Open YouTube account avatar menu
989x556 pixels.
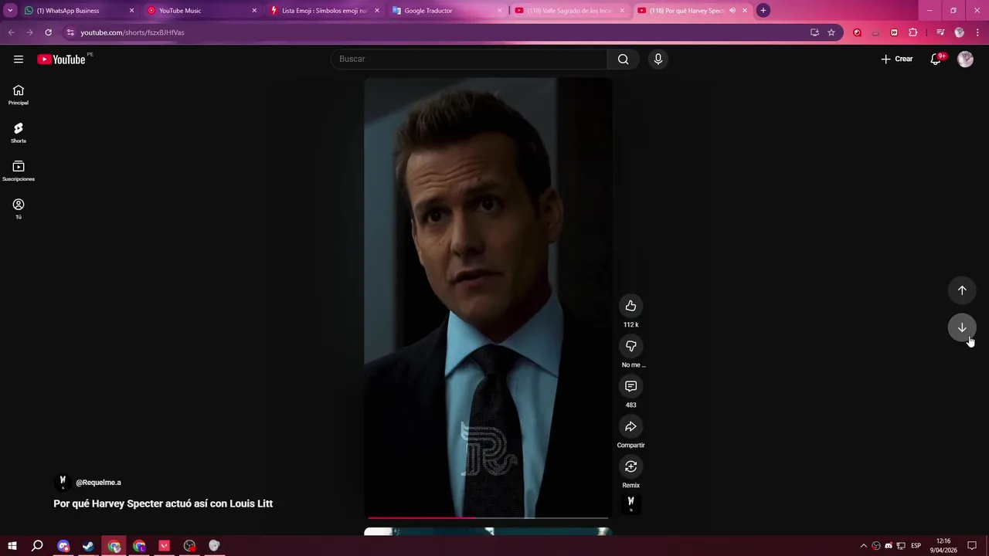[965, 59]
